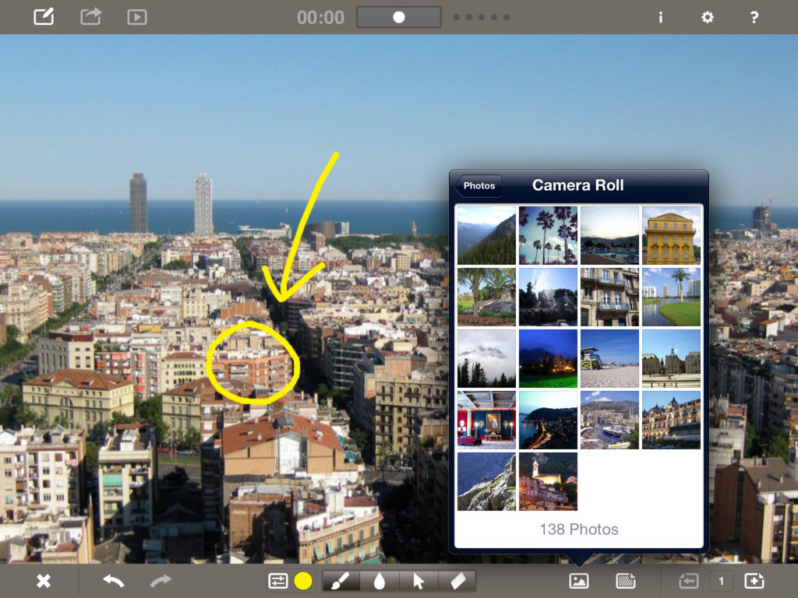Select the golf green with palm photo

click(x=671, y=297)
